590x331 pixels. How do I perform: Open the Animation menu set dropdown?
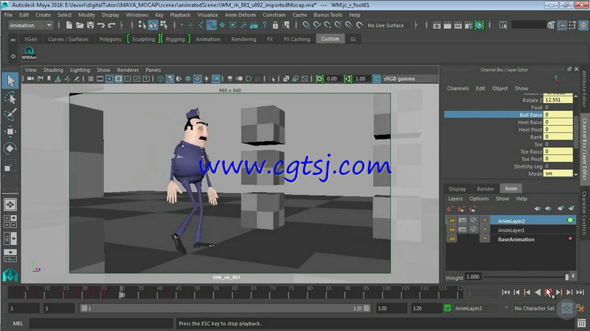(x=31, y=25)
